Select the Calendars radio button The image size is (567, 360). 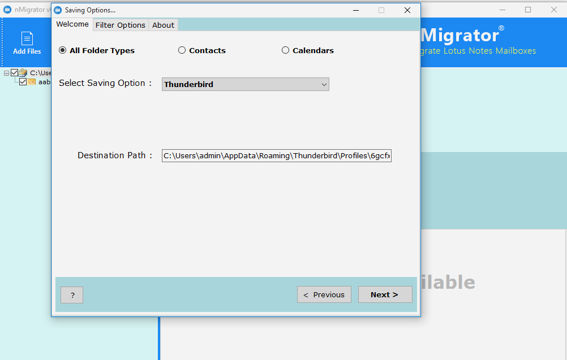[x=285, y=50]
